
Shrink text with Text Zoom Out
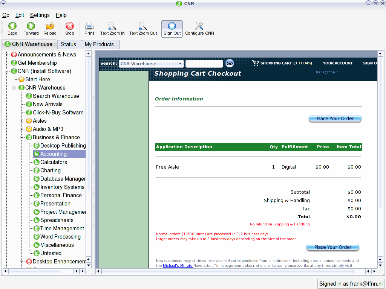(143, 26)
